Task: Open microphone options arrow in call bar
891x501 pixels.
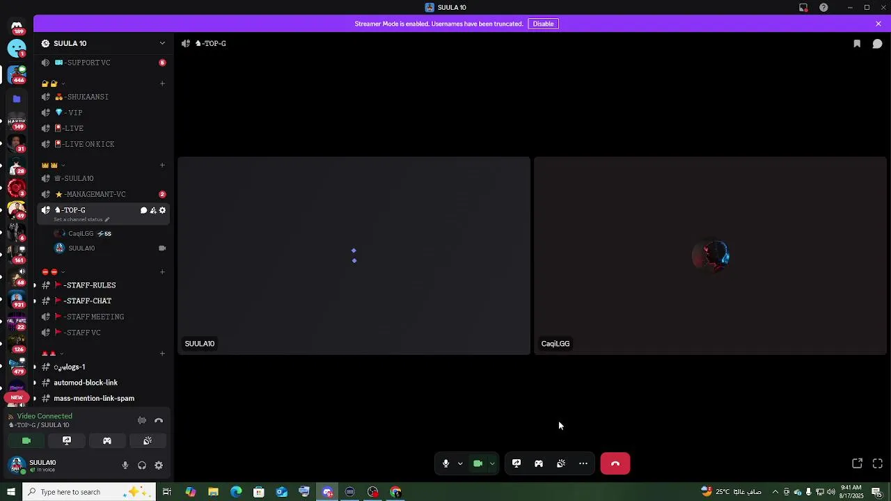Action: coord(460,463)
